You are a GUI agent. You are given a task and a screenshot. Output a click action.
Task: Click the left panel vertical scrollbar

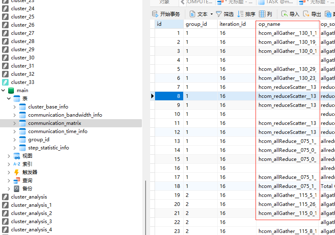[146, 208]
